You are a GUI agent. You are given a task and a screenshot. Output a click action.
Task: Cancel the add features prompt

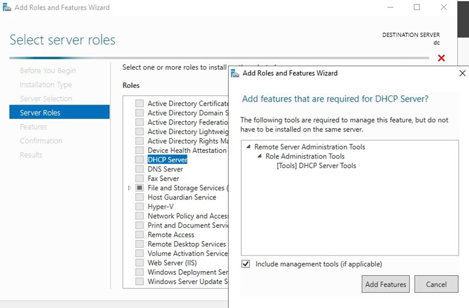pyautogui.click(x=436, y=284)
